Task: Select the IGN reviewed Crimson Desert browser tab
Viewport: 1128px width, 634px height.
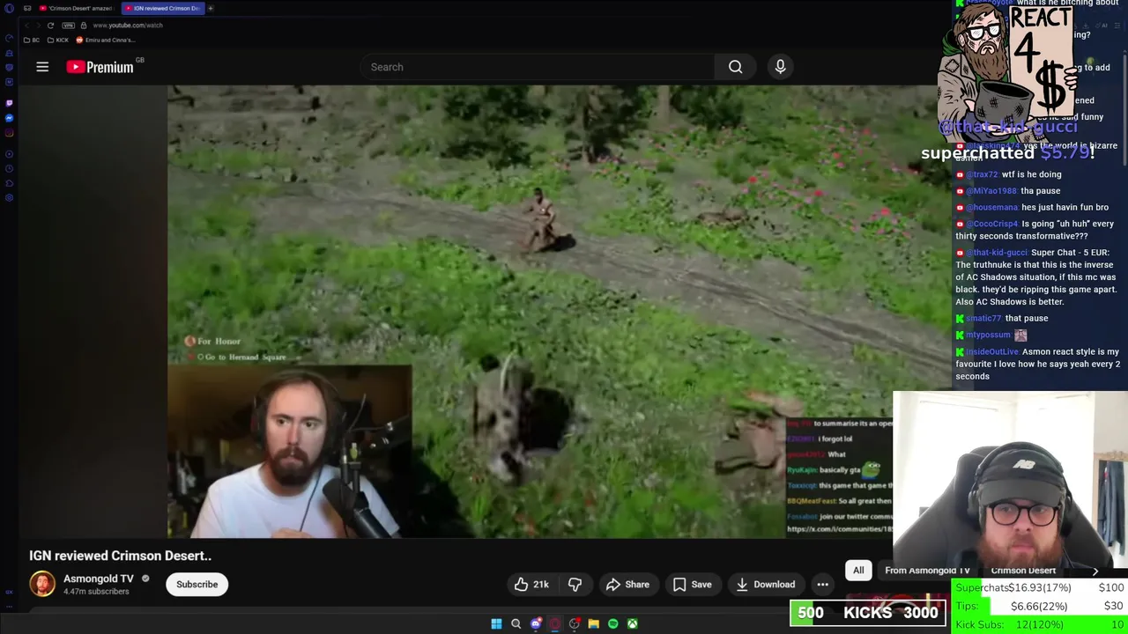Action: (162, 8)
